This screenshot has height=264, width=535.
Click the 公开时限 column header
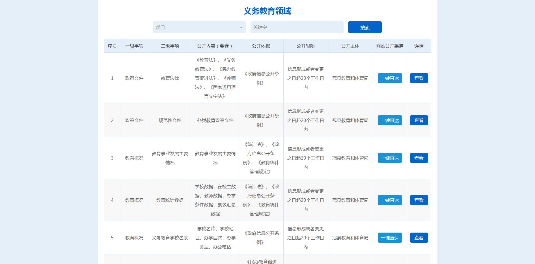306,46
